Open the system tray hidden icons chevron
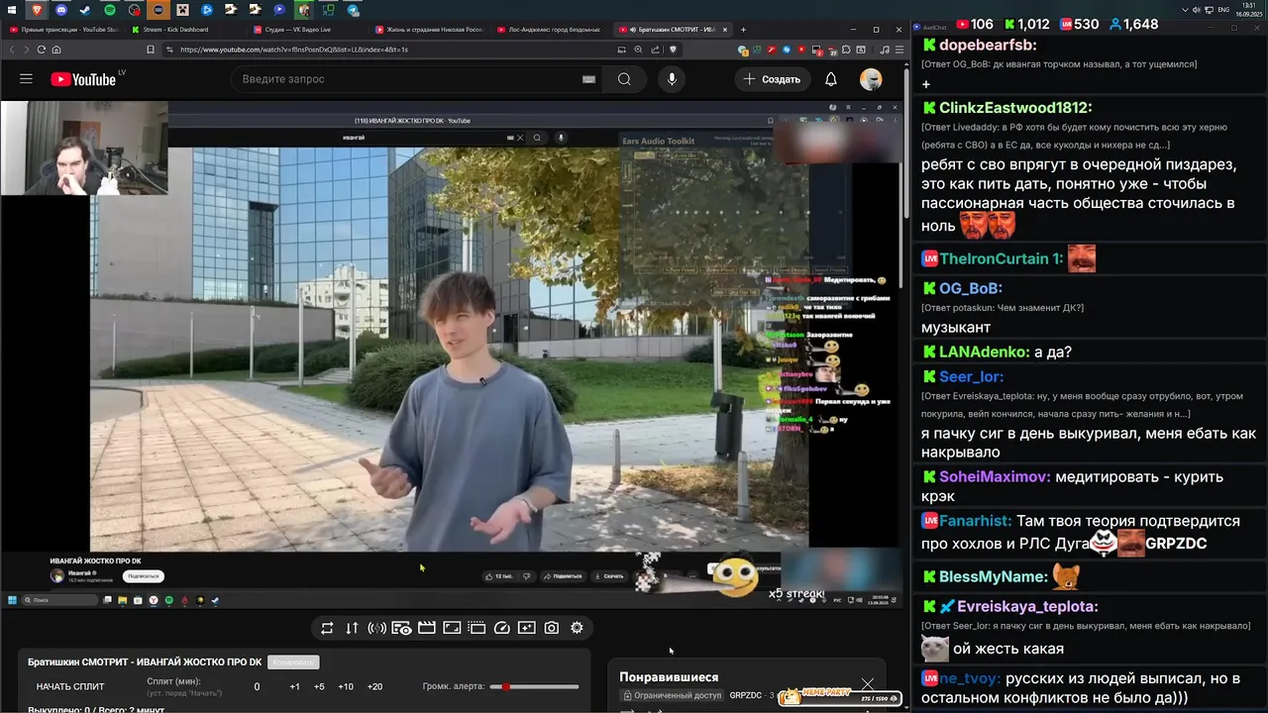 click(1186, 10)
